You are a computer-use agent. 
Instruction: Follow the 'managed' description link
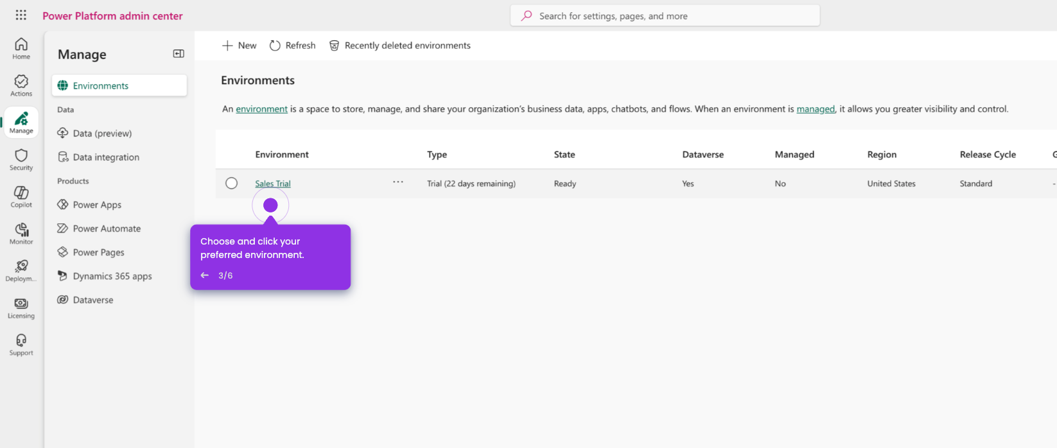pos(816,109)
